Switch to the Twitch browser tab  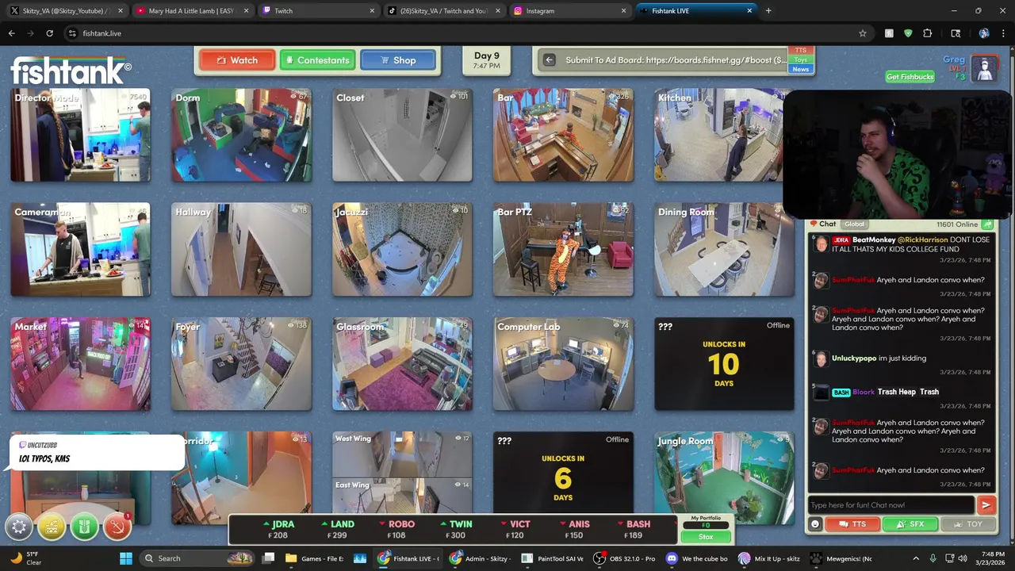317,11
